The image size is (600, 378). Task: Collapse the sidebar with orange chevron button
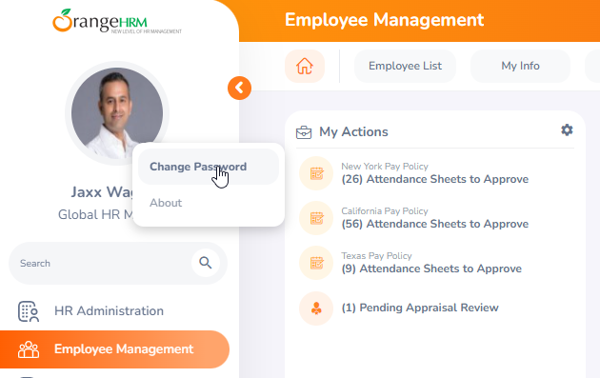240,88
